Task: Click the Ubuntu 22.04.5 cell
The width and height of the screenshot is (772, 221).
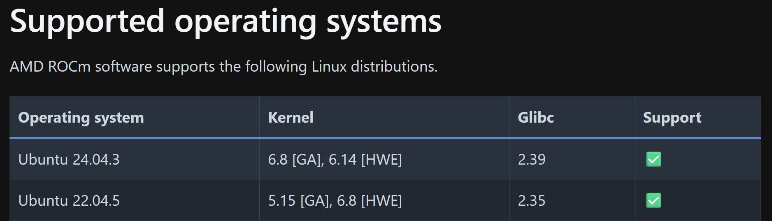Action: coord(135,200)
